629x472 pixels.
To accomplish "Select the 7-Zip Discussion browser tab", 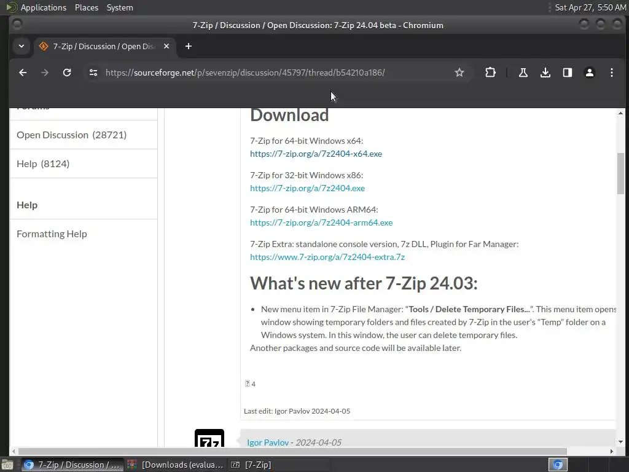I will point(104,46).
